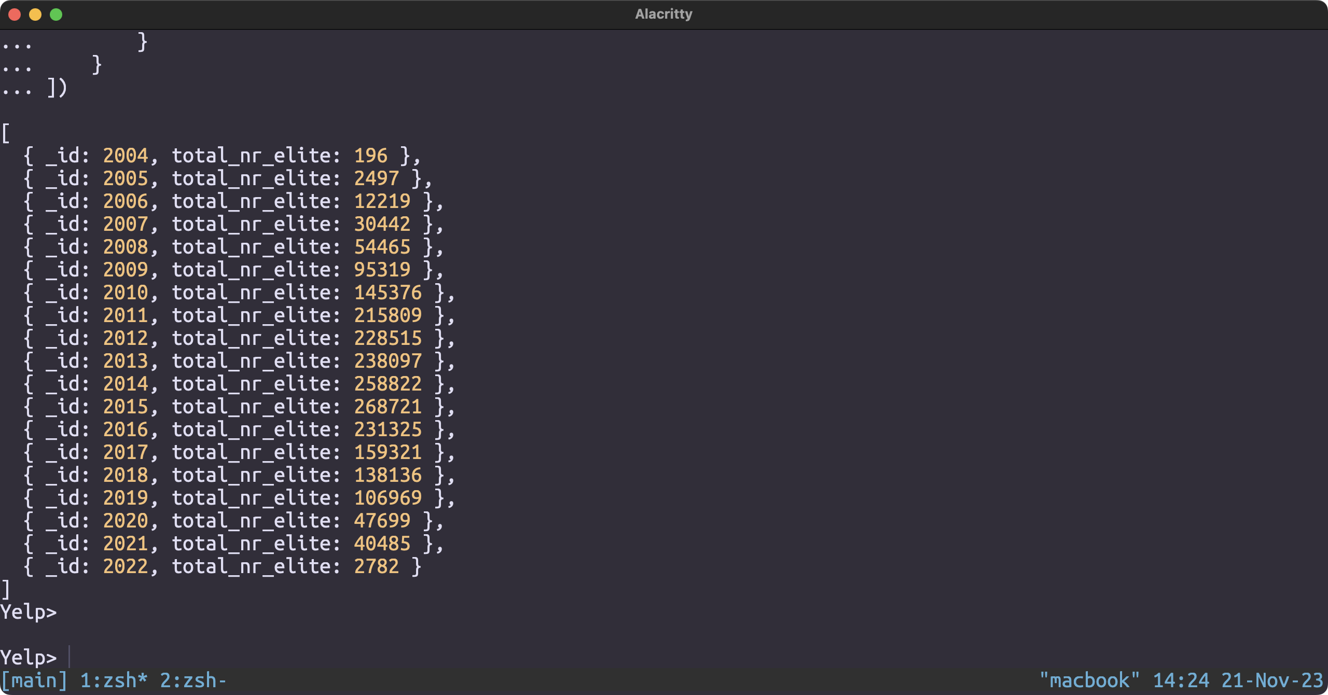Click the green maximize window button
1328x695 pixels.
pyautogui.click(x=56, y=15)
